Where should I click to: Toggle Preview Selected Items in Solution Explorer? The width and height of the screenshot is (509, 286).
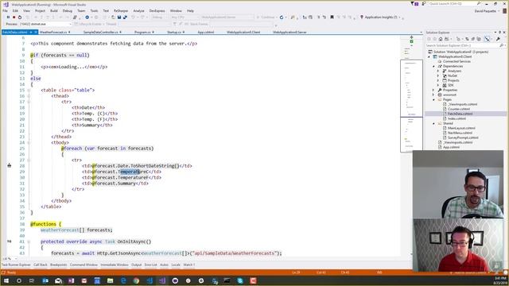click(x=487, y=39)
